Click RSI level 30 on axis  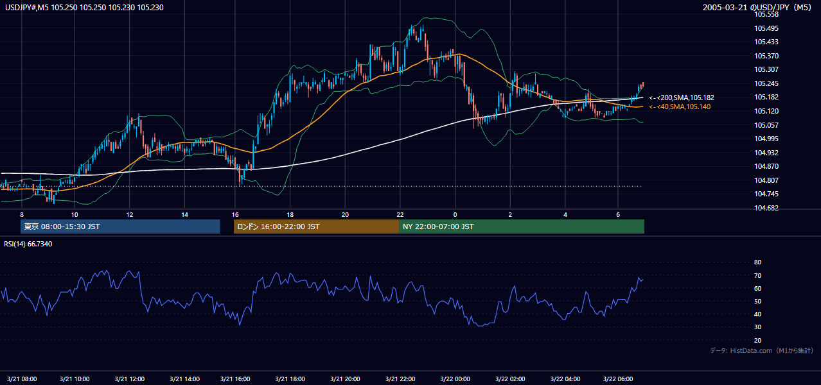pos(757,327)
